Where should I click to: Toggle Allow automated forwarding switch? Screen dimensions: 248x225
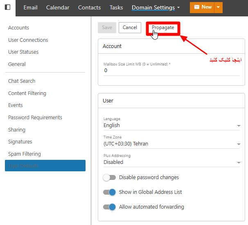coord(109,207)
